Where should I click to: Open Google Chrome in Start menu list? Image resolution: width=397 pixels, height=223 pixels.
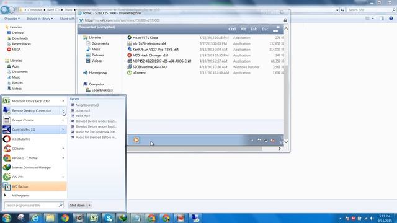click(x=23, y=120)
